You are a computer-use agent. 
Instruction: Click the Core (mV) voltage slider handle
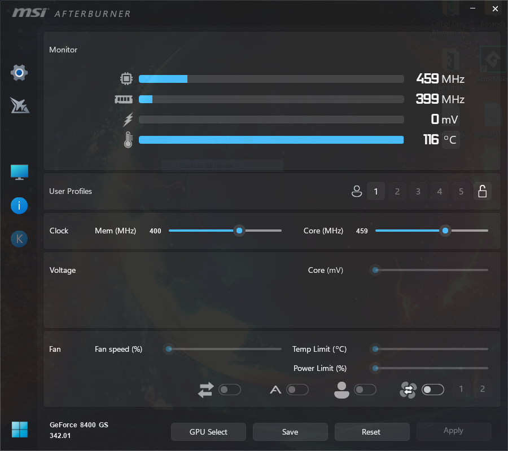[x=375, y=270]
